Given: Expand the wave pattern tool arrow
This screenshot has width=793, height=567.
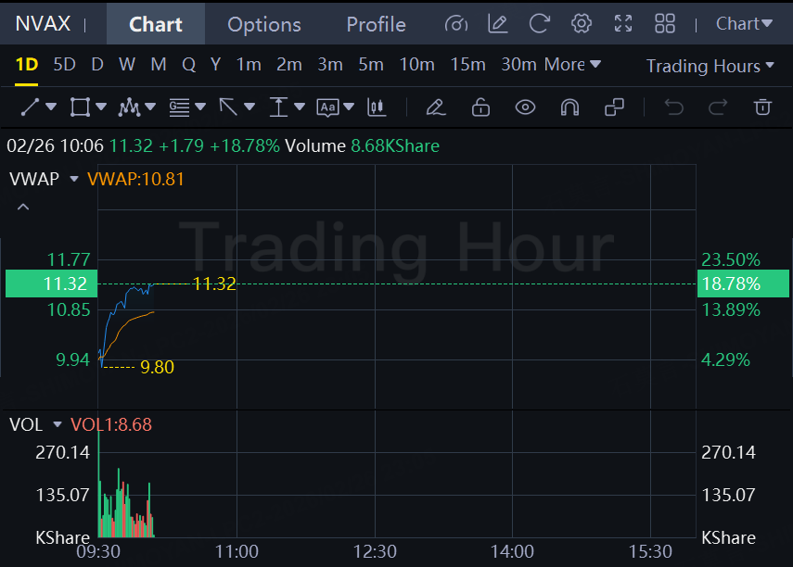Looking at the screenshot, I should pos(150,107).
